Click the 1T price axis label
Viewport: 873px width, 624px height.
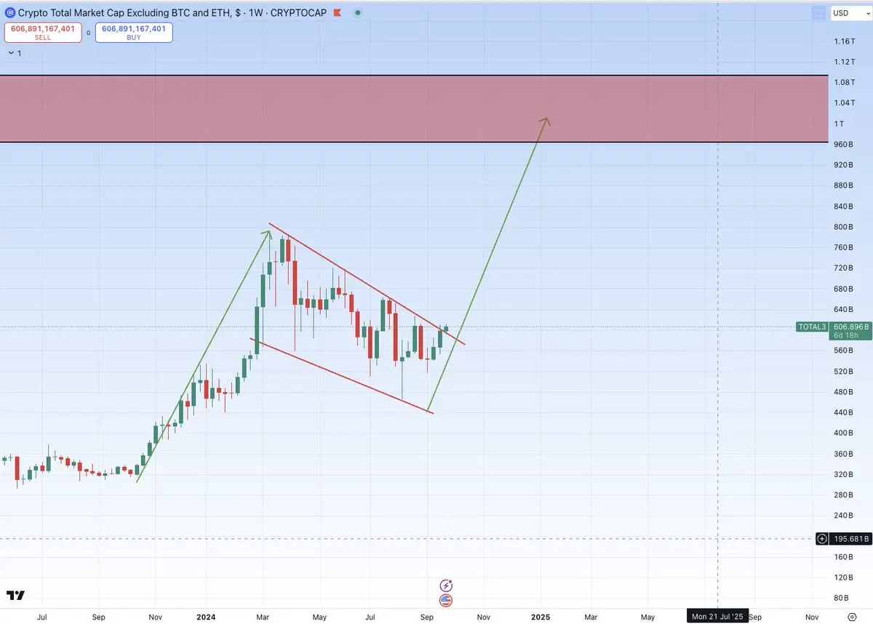point(839,124)
